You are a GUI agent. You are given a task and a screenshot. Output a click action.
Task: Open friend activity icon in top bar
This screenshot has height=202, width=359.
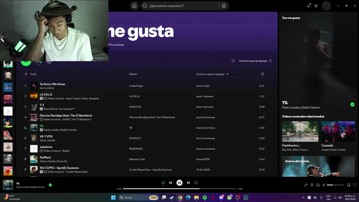[316, 6]
